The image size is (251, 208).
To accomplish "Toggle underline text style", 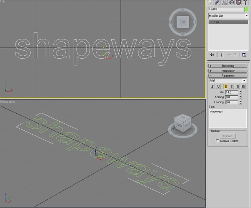I will (x=218, y=86).
